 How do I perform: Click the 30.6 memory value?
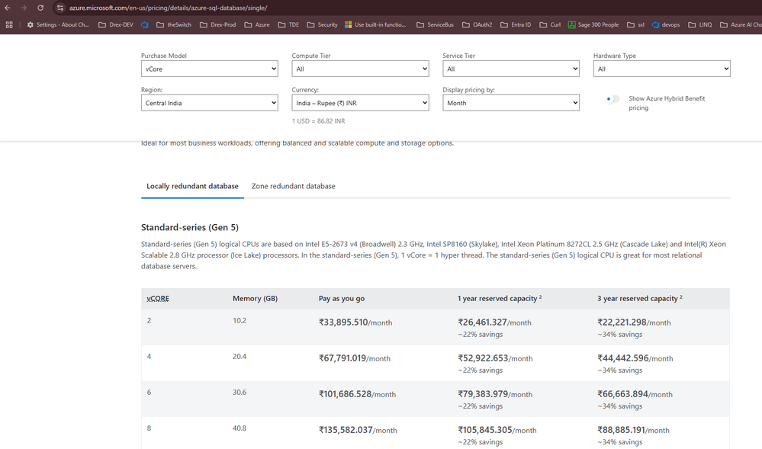click(240, 393)
